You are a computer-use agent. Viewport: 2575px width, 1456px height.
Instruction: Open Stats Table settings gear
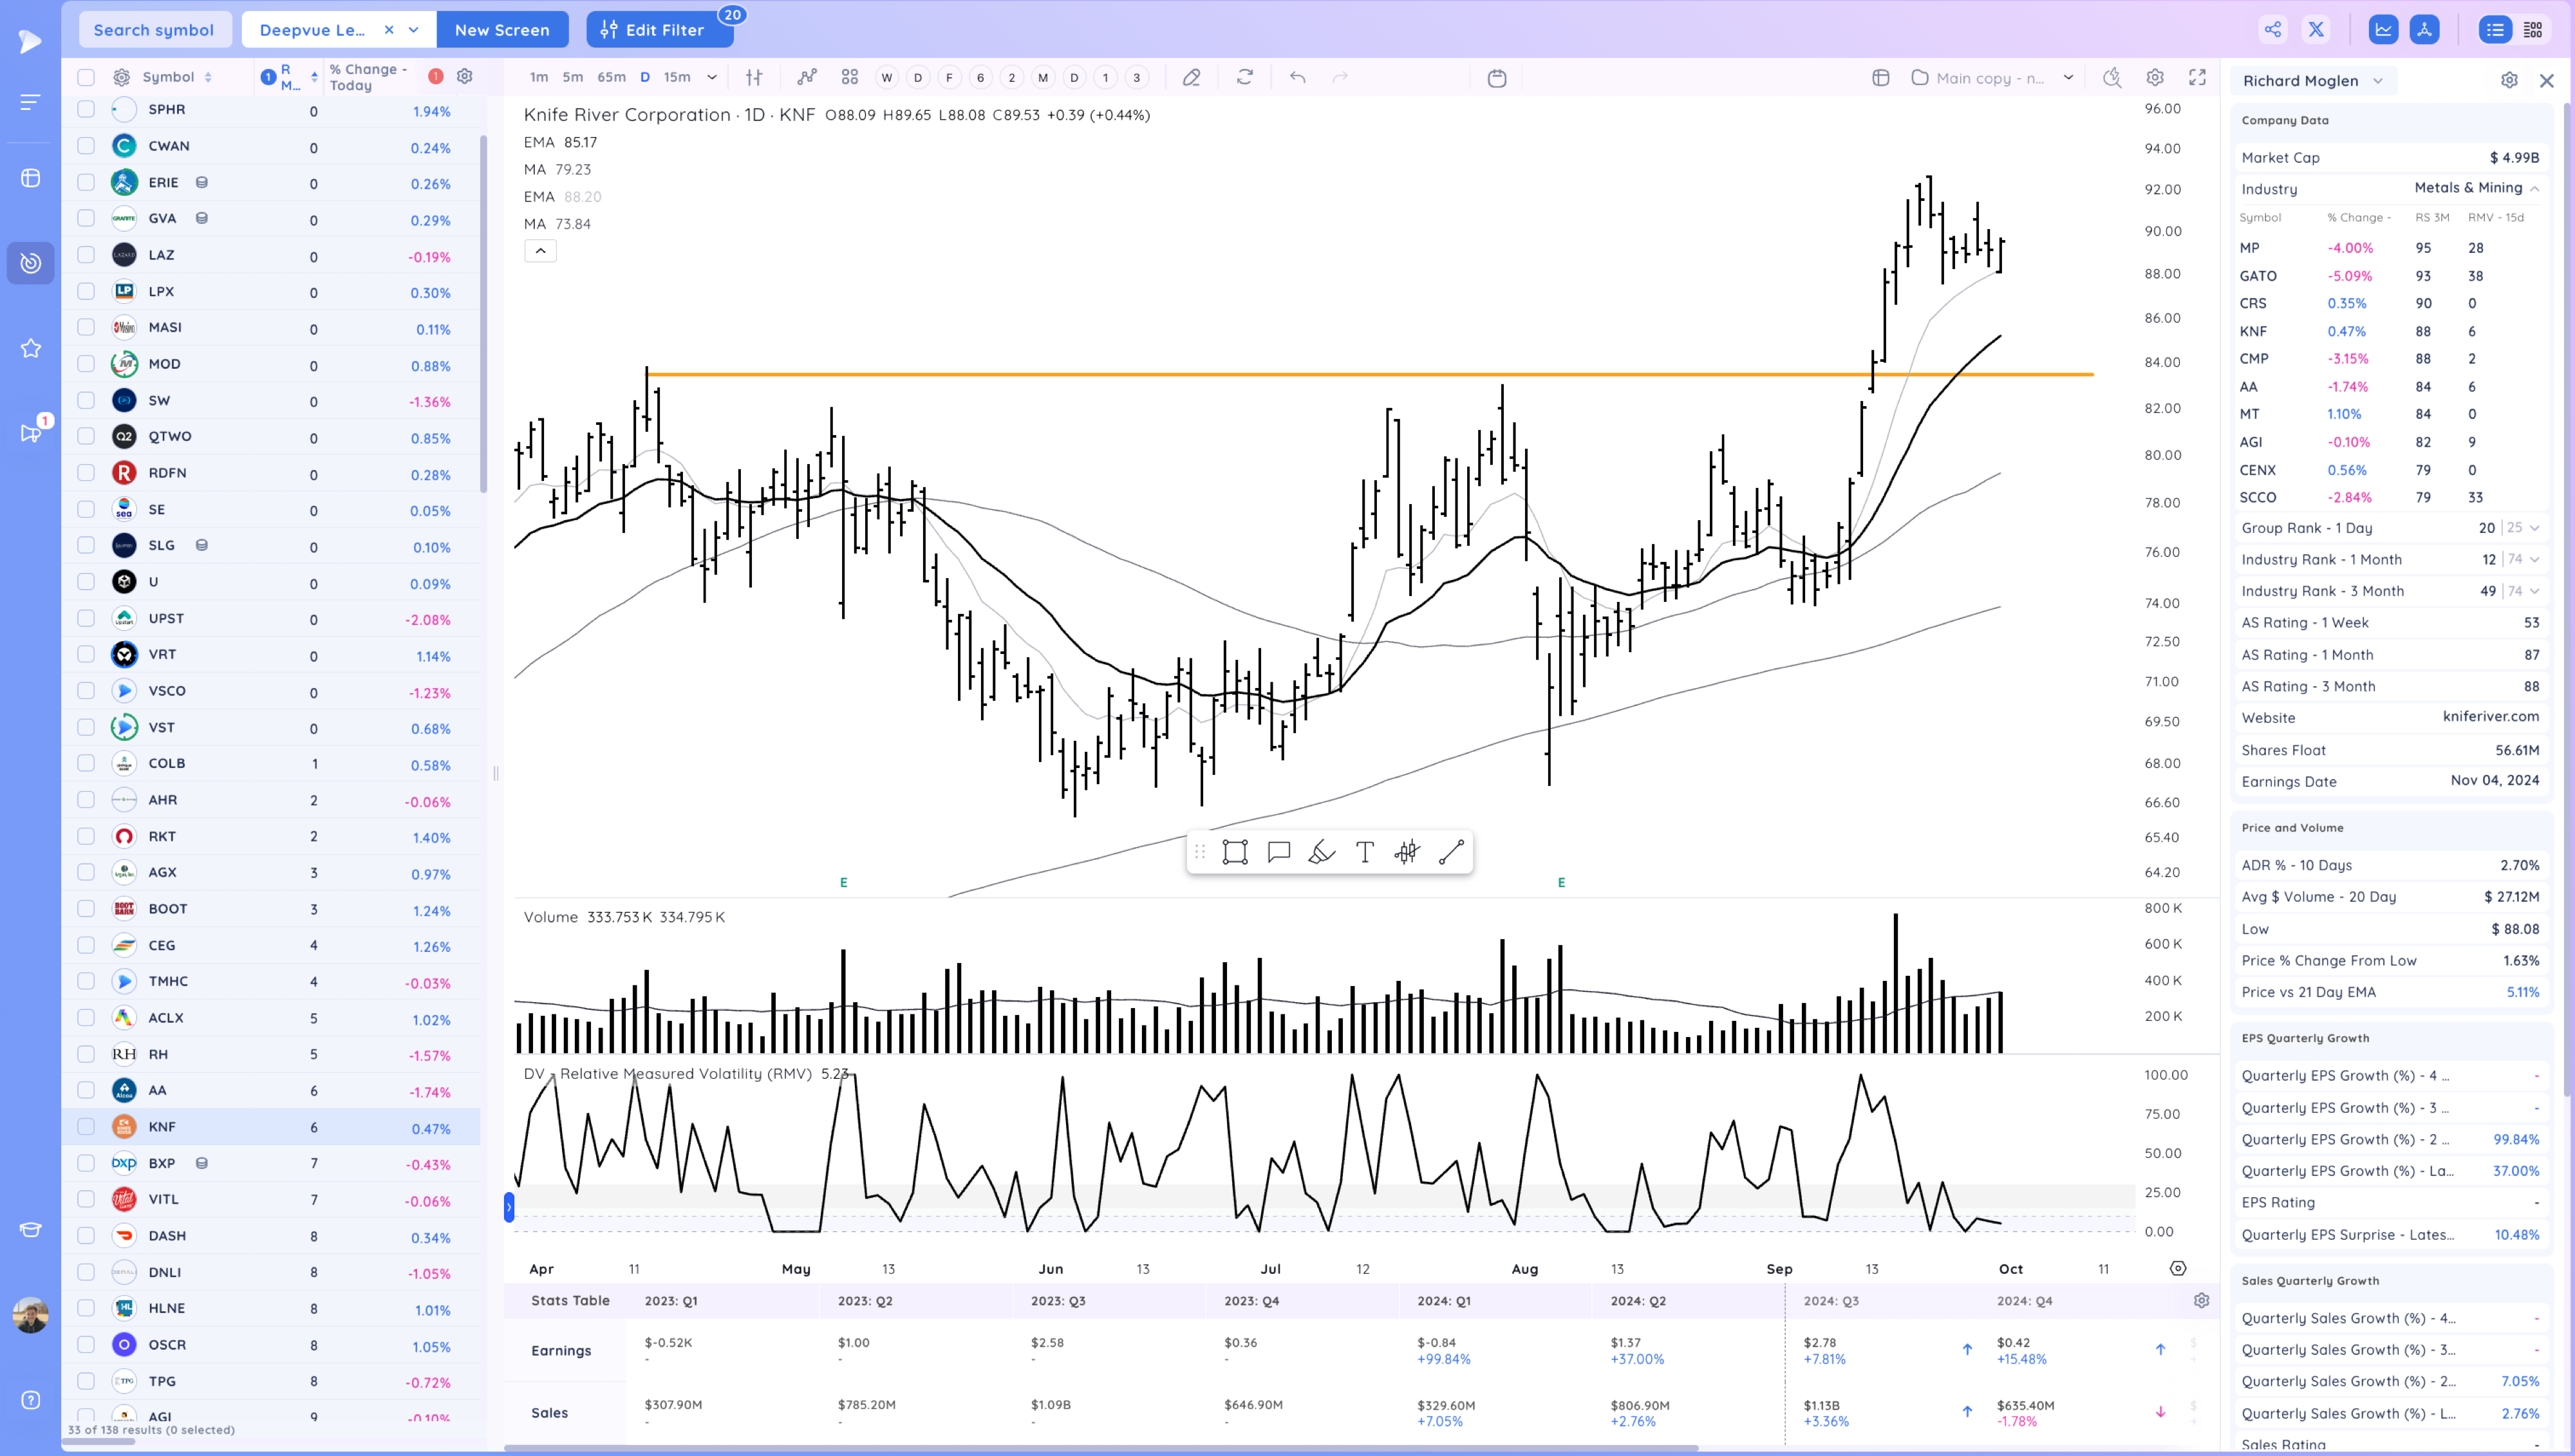[x=2201, y=1300]
